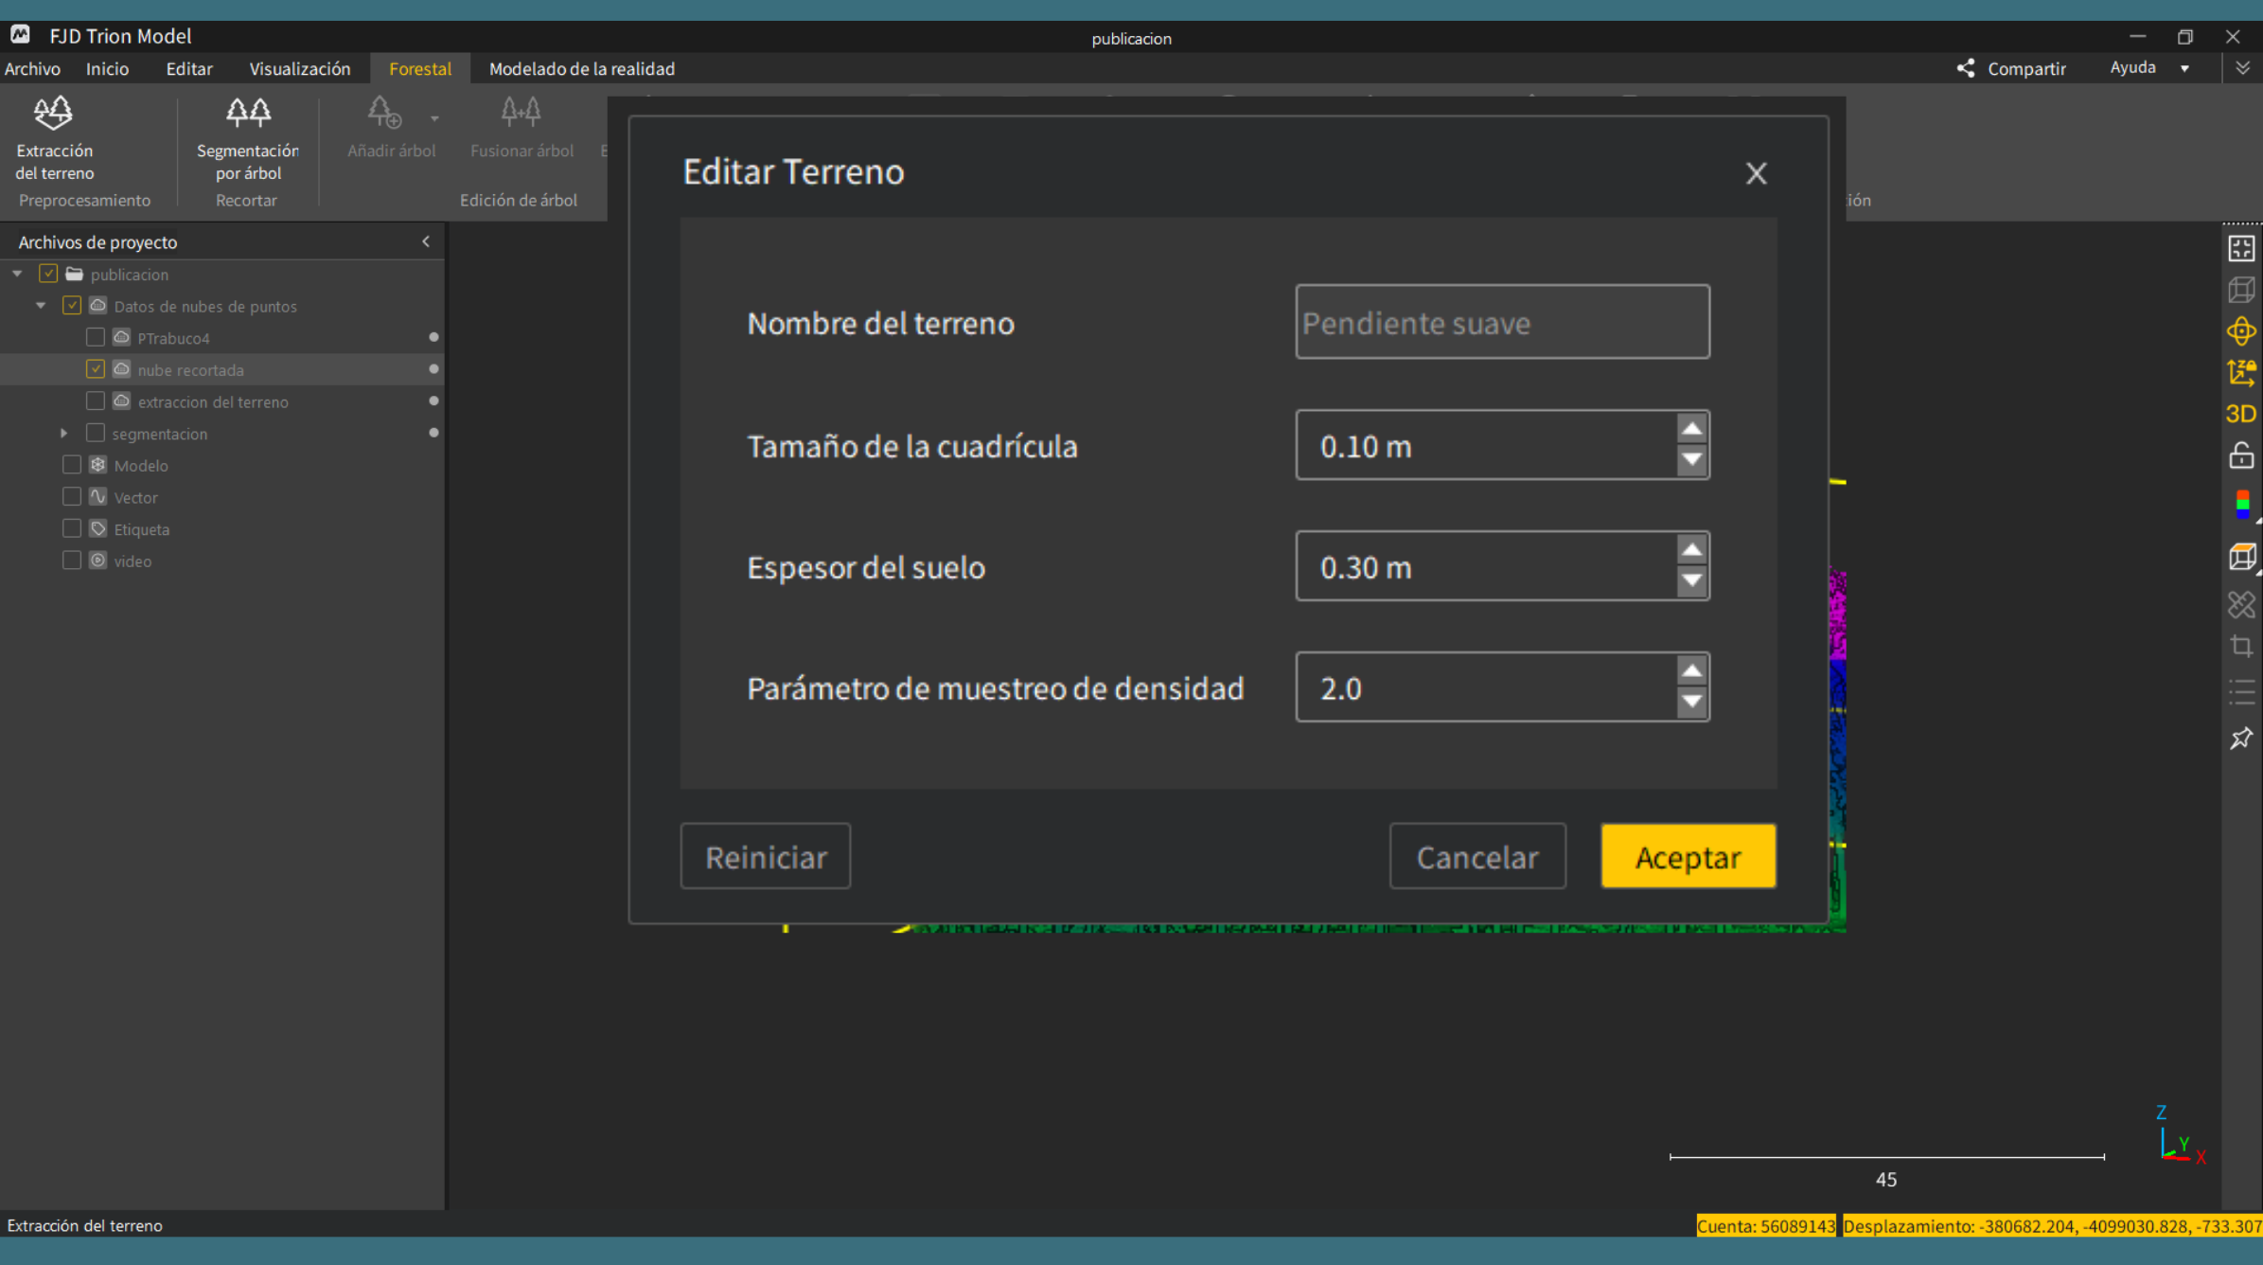Image resolution: width=2263 pixels, height=1265 pixels.
Task: Click the lock icon in right toolbar
Action: [x=2240, y=455]
